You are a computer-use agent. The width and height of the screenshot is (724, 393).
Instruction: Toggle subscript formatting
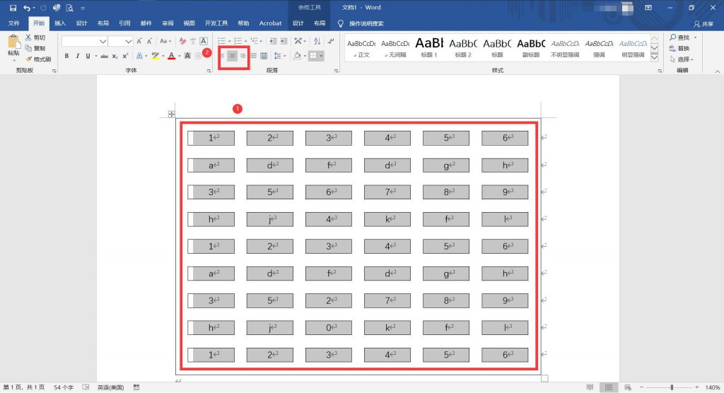(115, 56)
